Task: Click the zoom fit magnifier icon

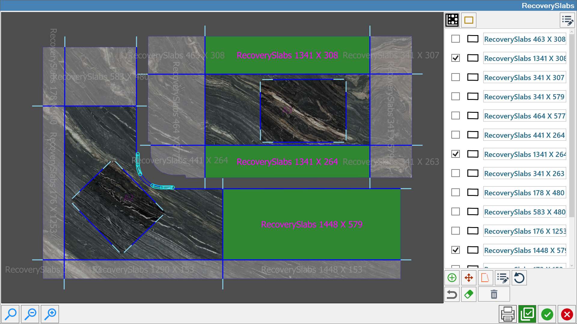Action: [x=11, y=314]
